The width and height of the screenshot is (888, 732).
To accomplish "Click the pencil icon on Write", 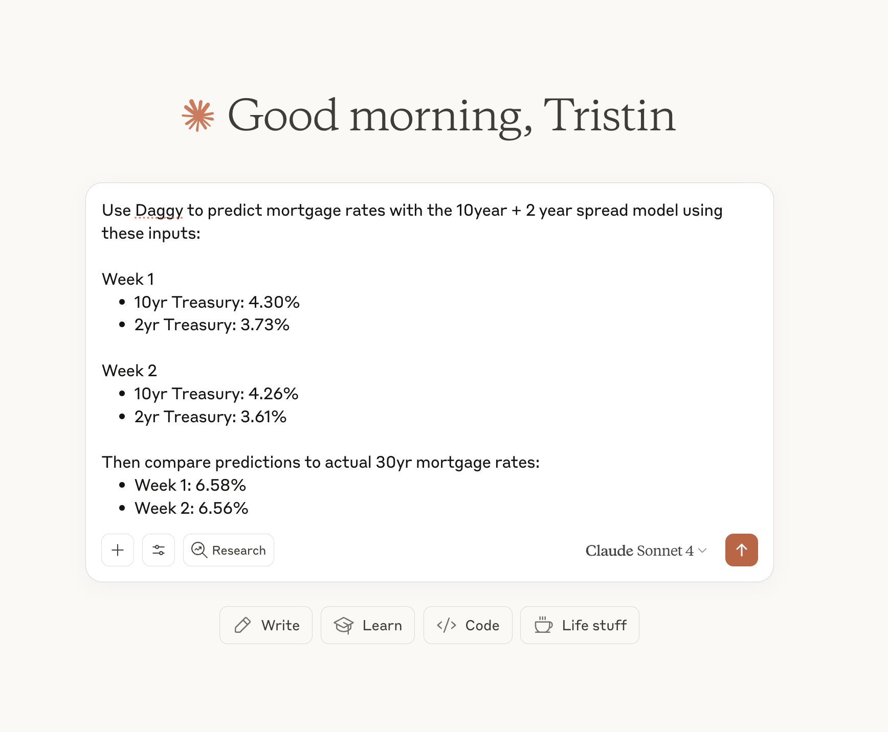I will (x=242, y=625).
